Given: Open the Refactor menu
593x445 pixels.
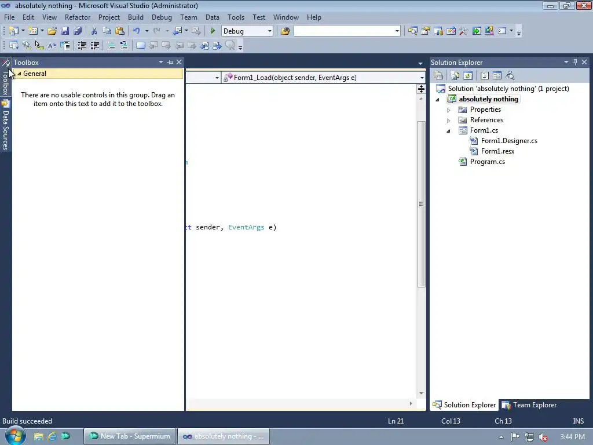Looking at the screenshot, I should click(78, 17).
